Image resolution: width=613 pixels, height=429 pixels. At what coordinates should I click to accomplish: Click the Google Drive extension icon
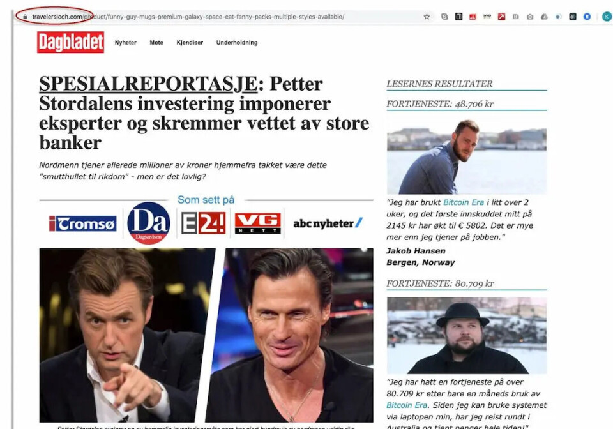click(544, 17)
